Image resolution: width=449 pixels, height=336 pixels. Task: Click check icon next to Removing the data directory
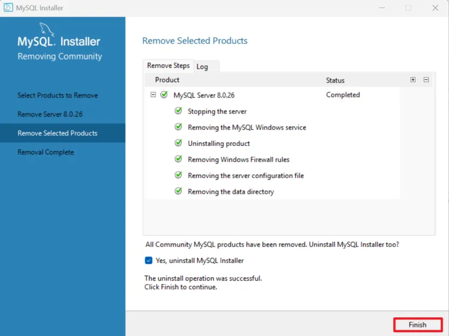point(178,191)
